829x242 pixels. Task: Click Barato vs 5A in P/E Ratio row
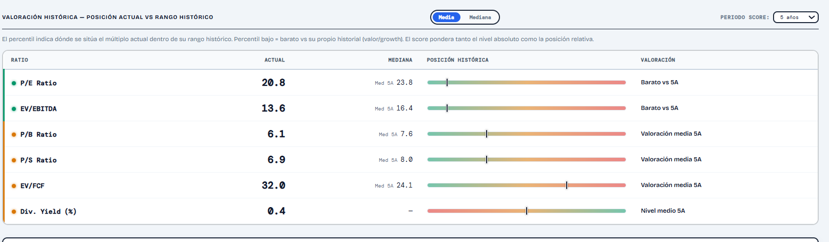[x=660, y=82]
